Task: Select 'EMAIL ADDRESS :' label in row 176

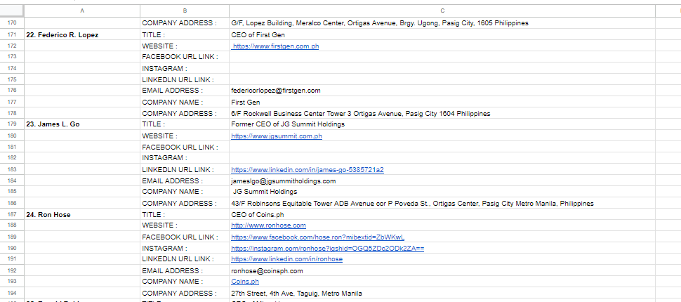Action: point(185,91)
